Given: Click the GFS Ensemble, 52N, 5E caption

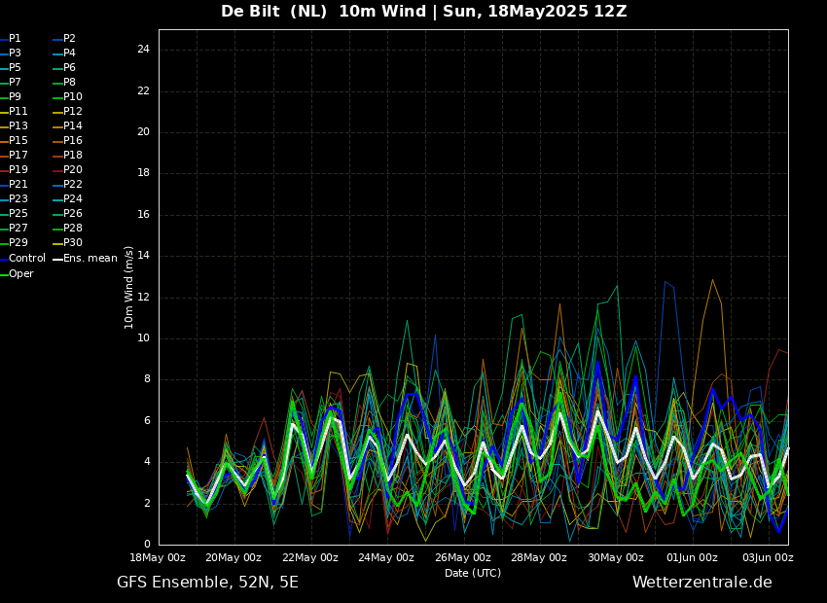Looking at the screenshot, I should click(x=207, y=583).
